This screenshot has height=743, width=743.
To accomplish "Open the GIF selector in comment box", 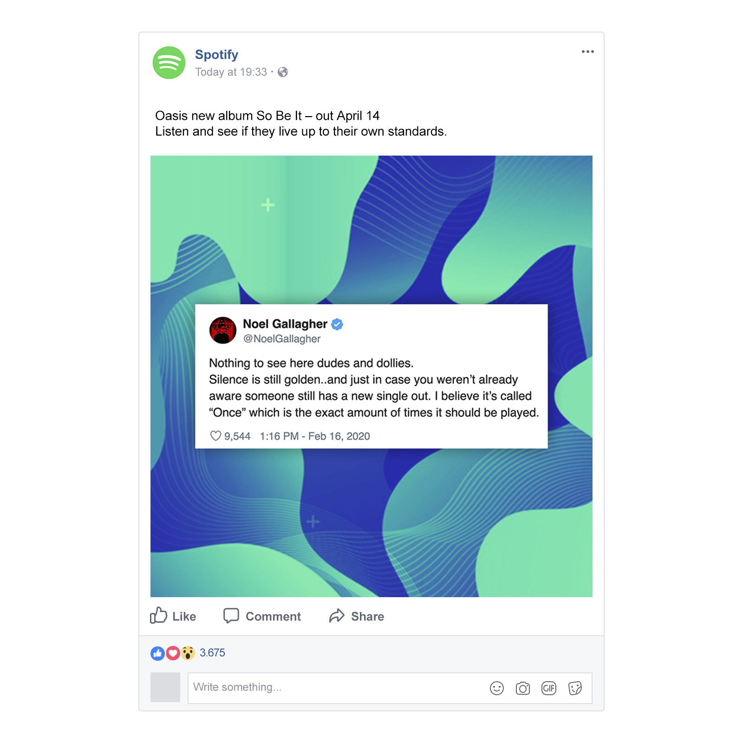I will coord(548,688).
